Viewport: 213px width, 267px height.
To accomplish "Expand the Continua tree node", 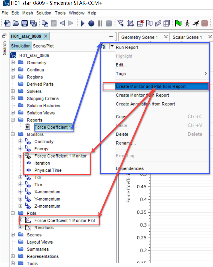I will [x=13, y=70].
